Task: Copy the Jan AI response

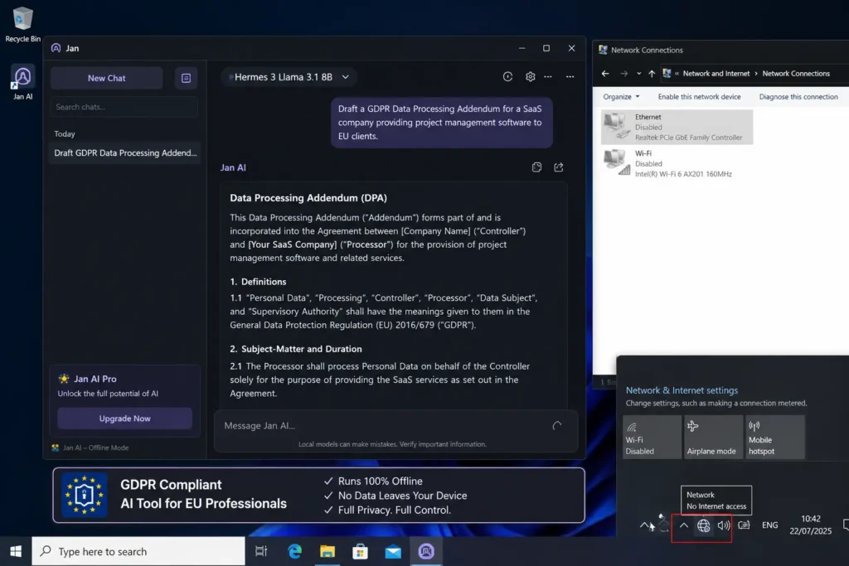Action: pos(536,167)
